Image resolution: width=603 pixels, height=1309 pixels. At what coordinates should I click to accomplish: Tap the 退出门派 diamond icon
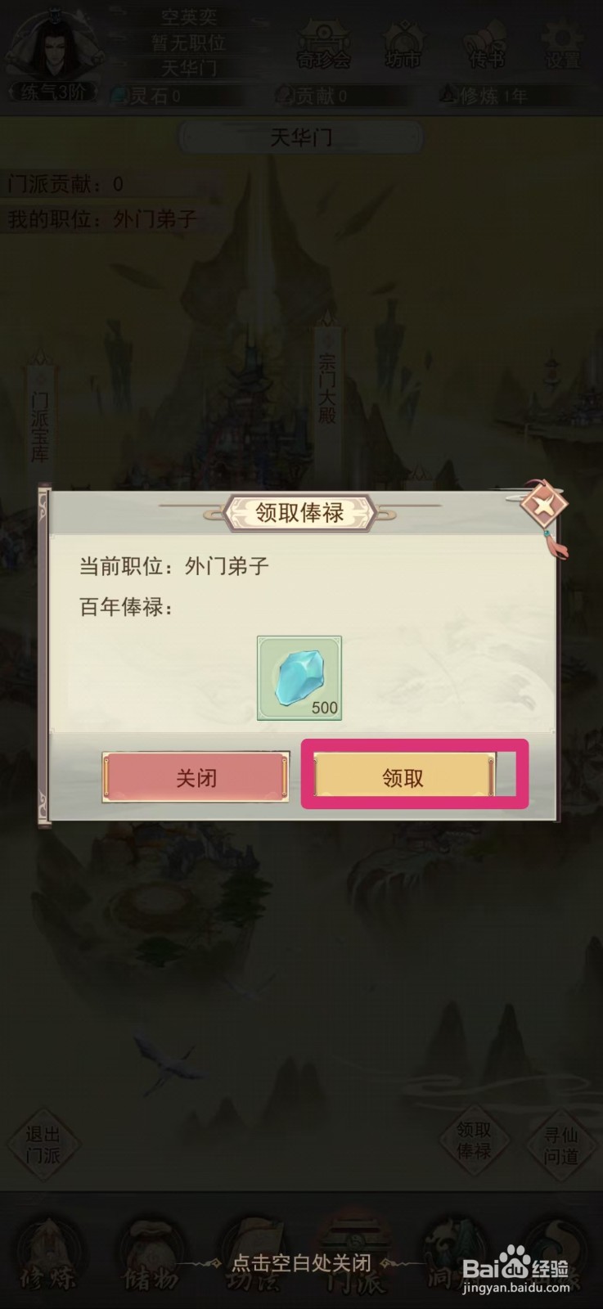(43, 1145)
